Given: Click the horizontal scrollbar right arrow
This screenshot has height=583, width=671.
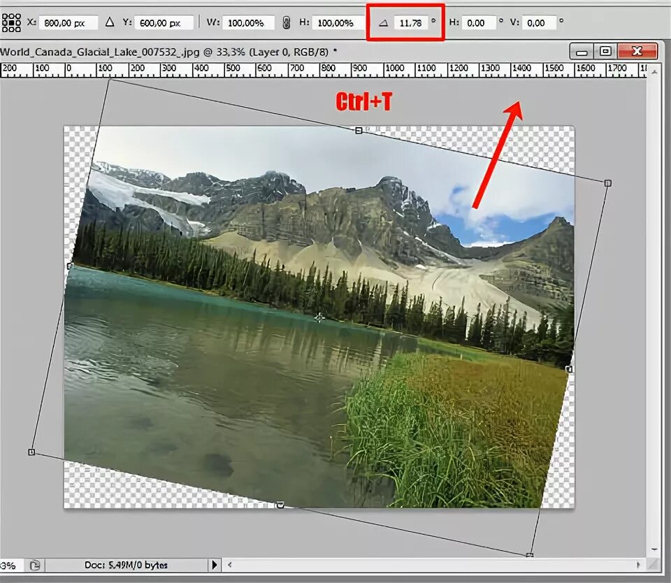Looking at the screenshot, I should [x=638, y=565].
